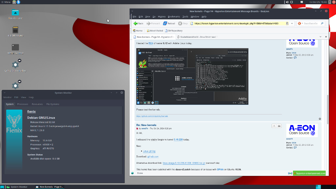This screenshot has width=336, height=189.
Task: Jump to top via the post arrow icon
Action: (320, 119)
